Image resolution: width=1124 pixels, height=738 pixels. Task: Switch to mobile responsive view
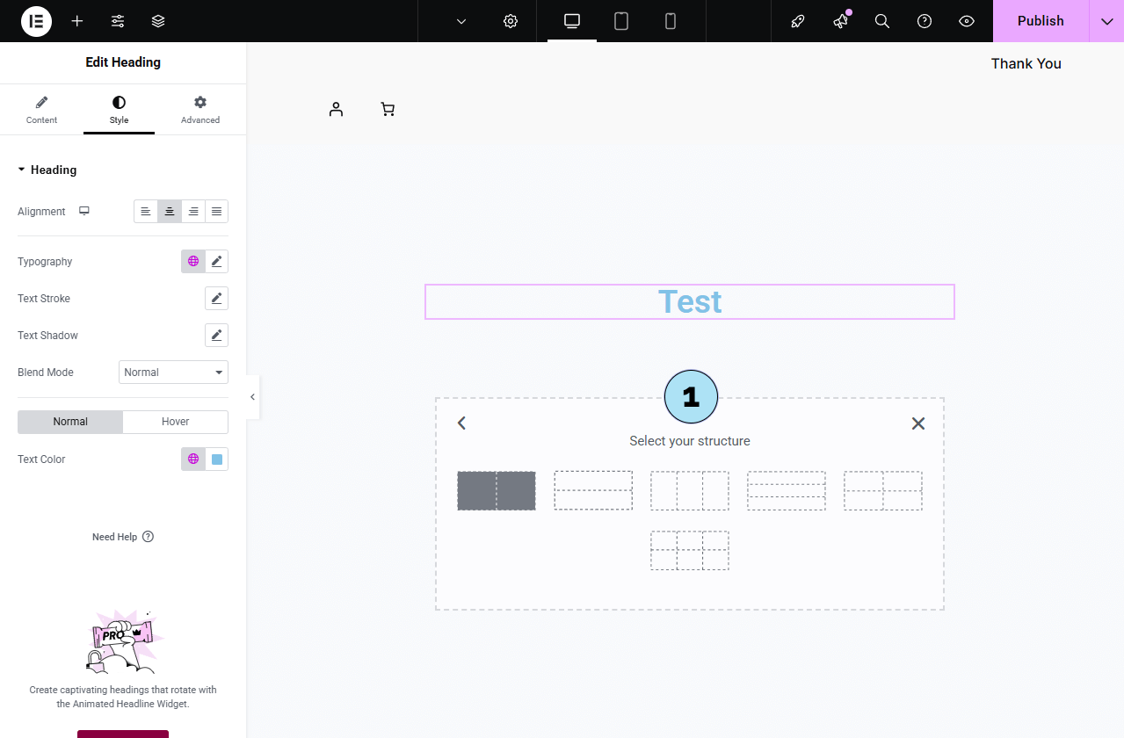(671, 21)
